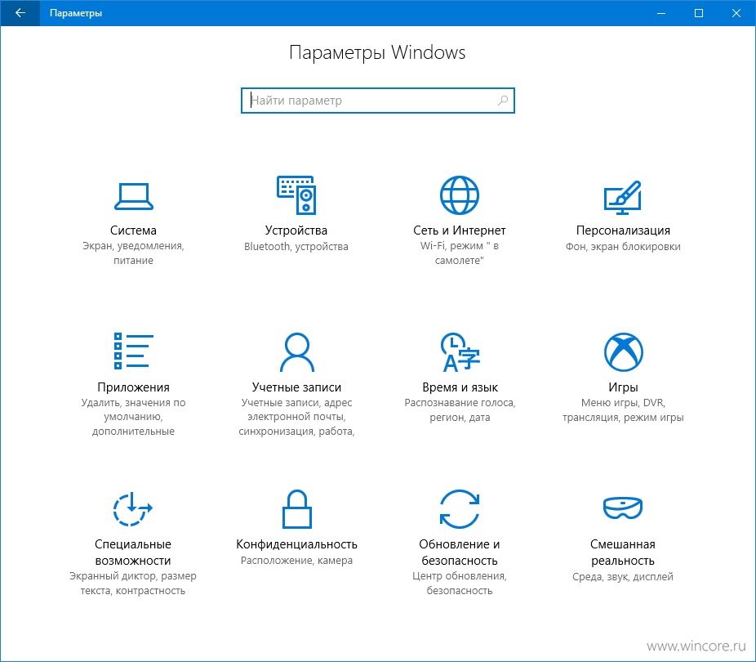
Task: Click the Специальные возможности title
Action: point(133,552)
